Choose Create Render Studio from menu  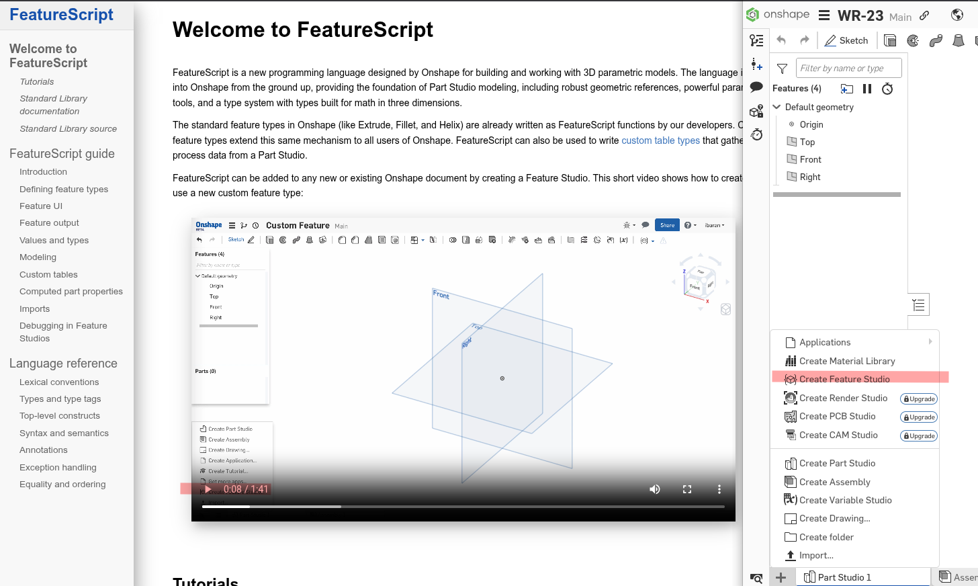843,398
